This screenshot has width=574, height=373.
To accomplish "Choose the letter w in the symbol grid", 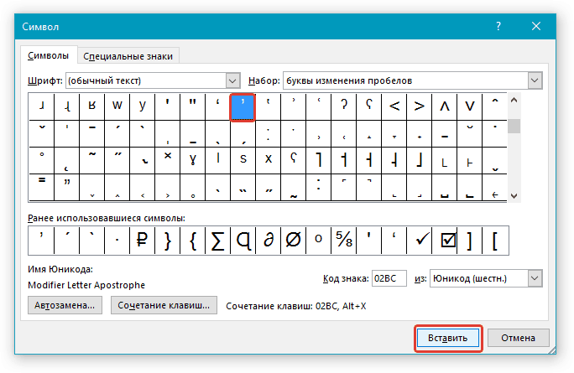I will click(x=117, y=106).
